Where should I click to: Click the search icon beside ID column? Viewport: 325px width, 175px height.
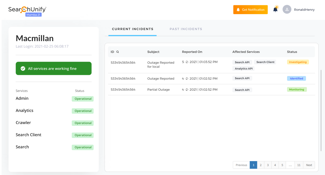(118, 52)
